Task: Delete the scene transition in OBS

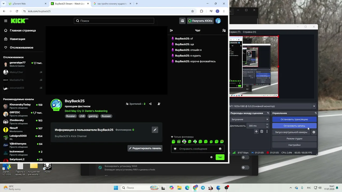Action: [x=262, y=131]
